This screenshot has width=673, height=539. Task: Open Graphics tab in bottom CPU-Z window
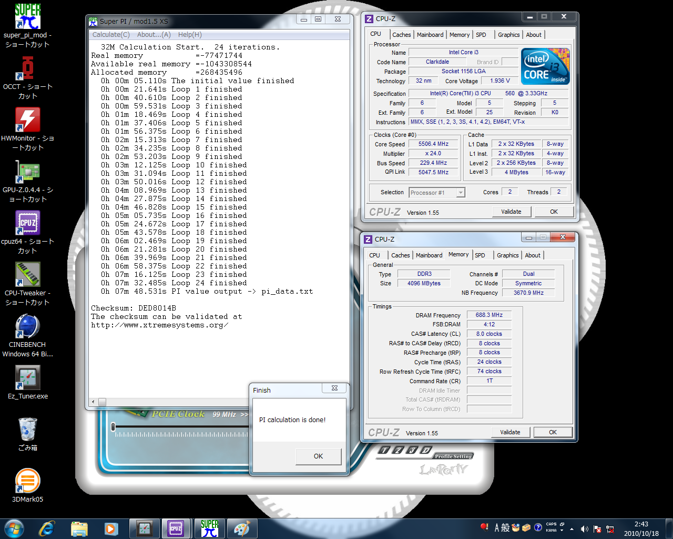tap(508, 255)
